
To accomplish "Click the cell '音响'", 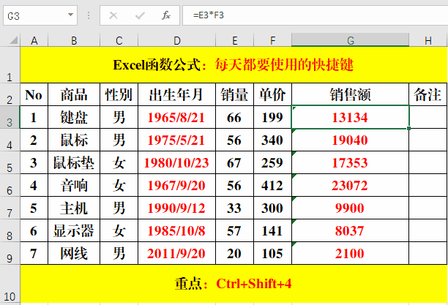I will [x=74, y=185].
